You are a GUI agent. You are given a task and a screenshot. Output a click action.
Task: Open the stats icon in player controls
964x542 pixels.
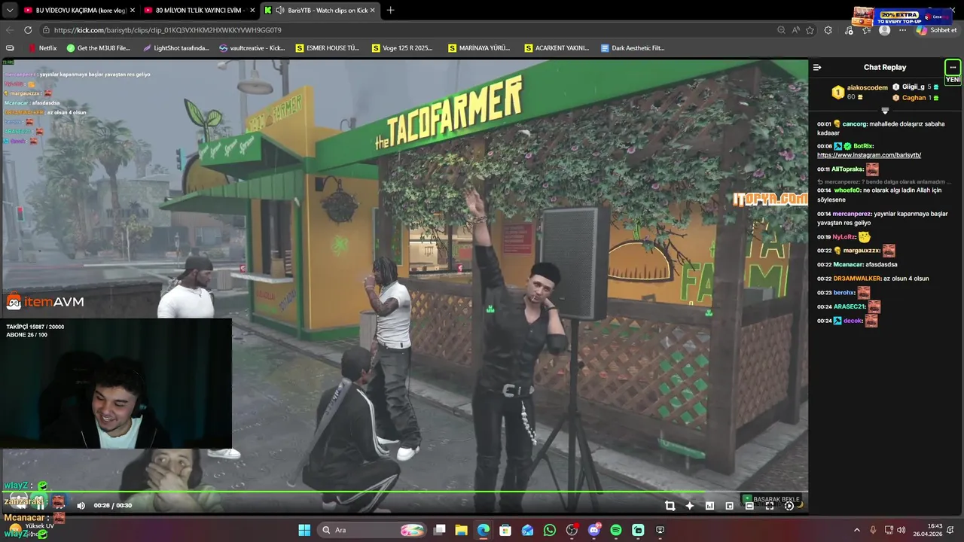709,506
